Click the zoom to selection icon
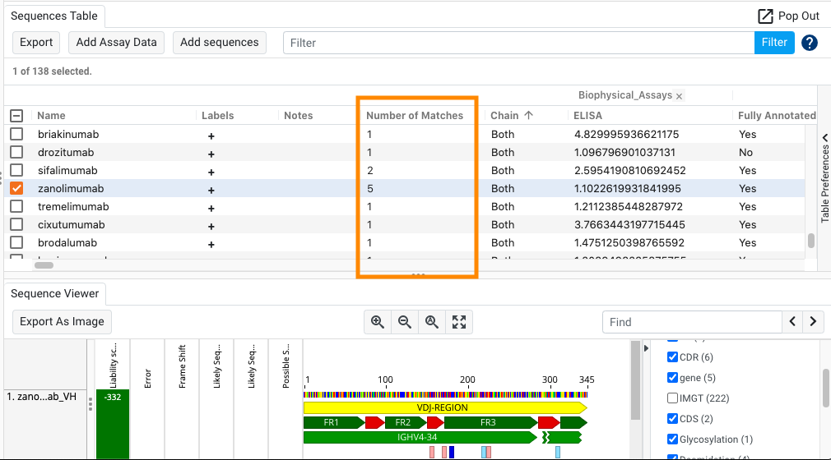This screenshot has width=831, height=460. pos(432,322)
